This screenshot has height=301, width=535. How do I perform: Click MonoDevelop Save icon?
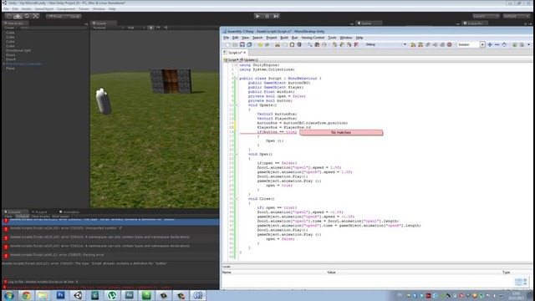pyautogui.click(x=242, y=44)
